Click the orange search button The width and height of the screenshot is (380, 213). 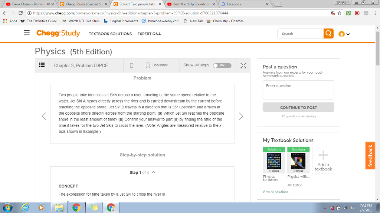click(x=328, y=33)
